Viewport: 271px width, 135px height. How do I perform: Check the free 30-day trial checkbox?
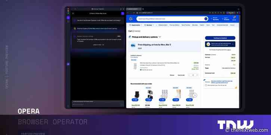coord(206,85)
